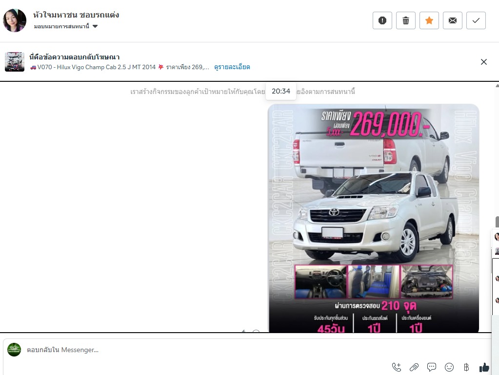Select the ad reply banner heading text
This screenshot has height=375, width=499.
(75, 57)
